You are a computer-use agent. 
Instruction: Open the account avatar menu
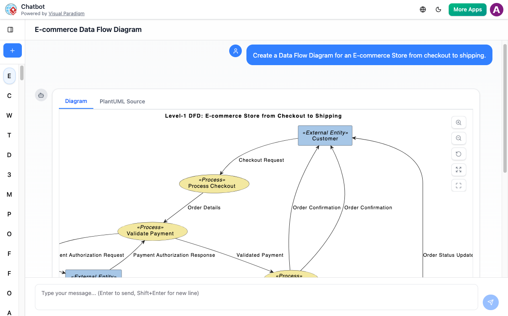point(496,9)
